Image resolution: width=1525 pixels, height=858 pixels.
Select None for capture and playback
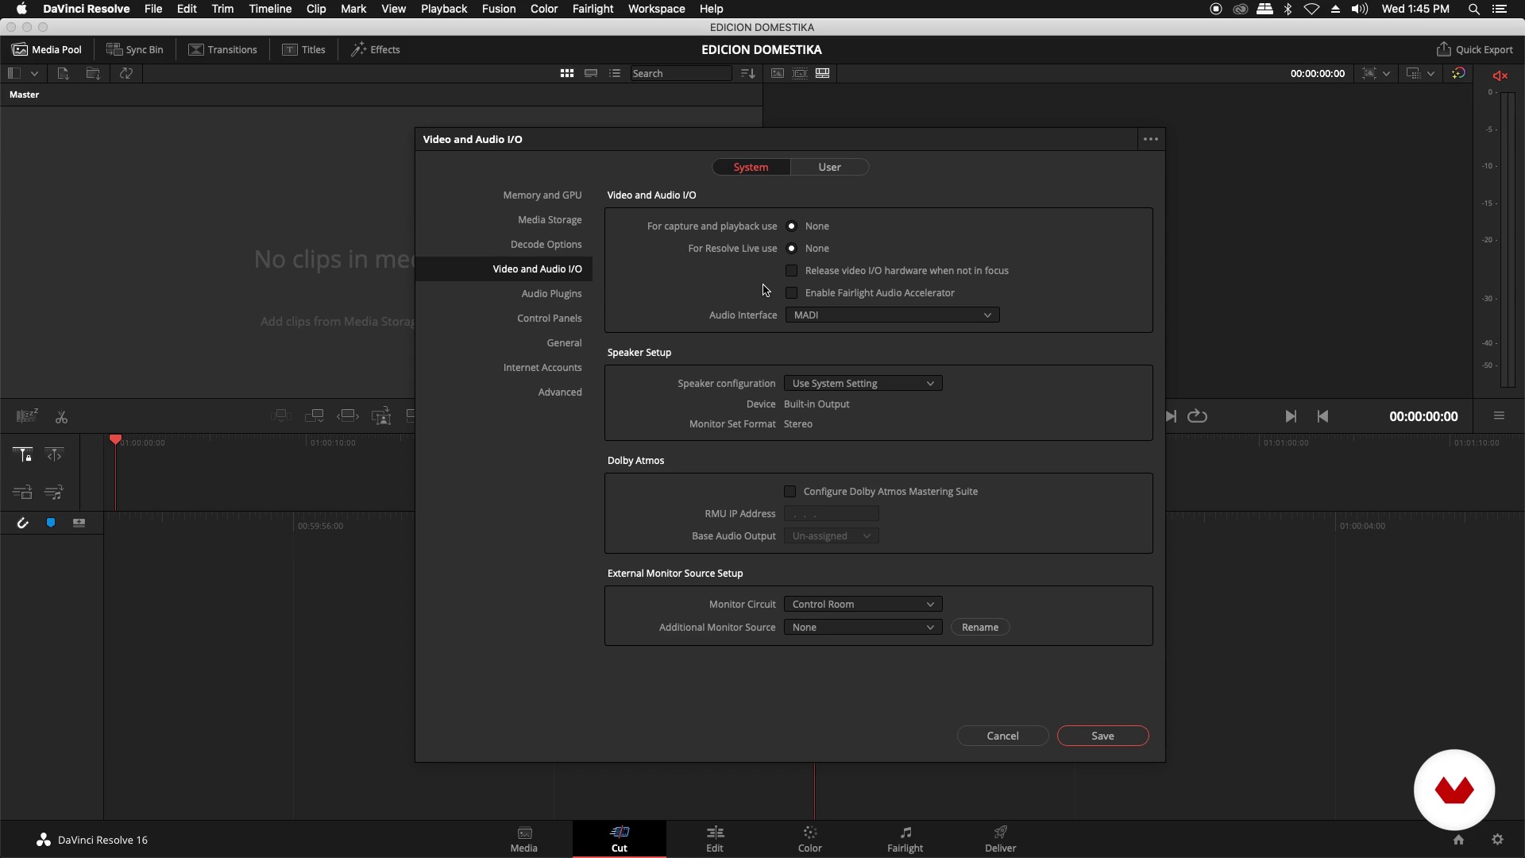pos(791,226)
